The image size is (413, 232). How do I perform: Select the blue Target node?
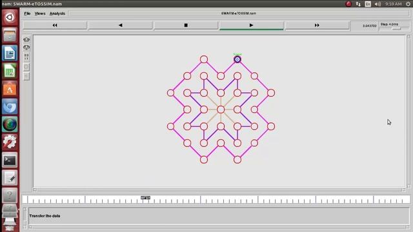237,59
